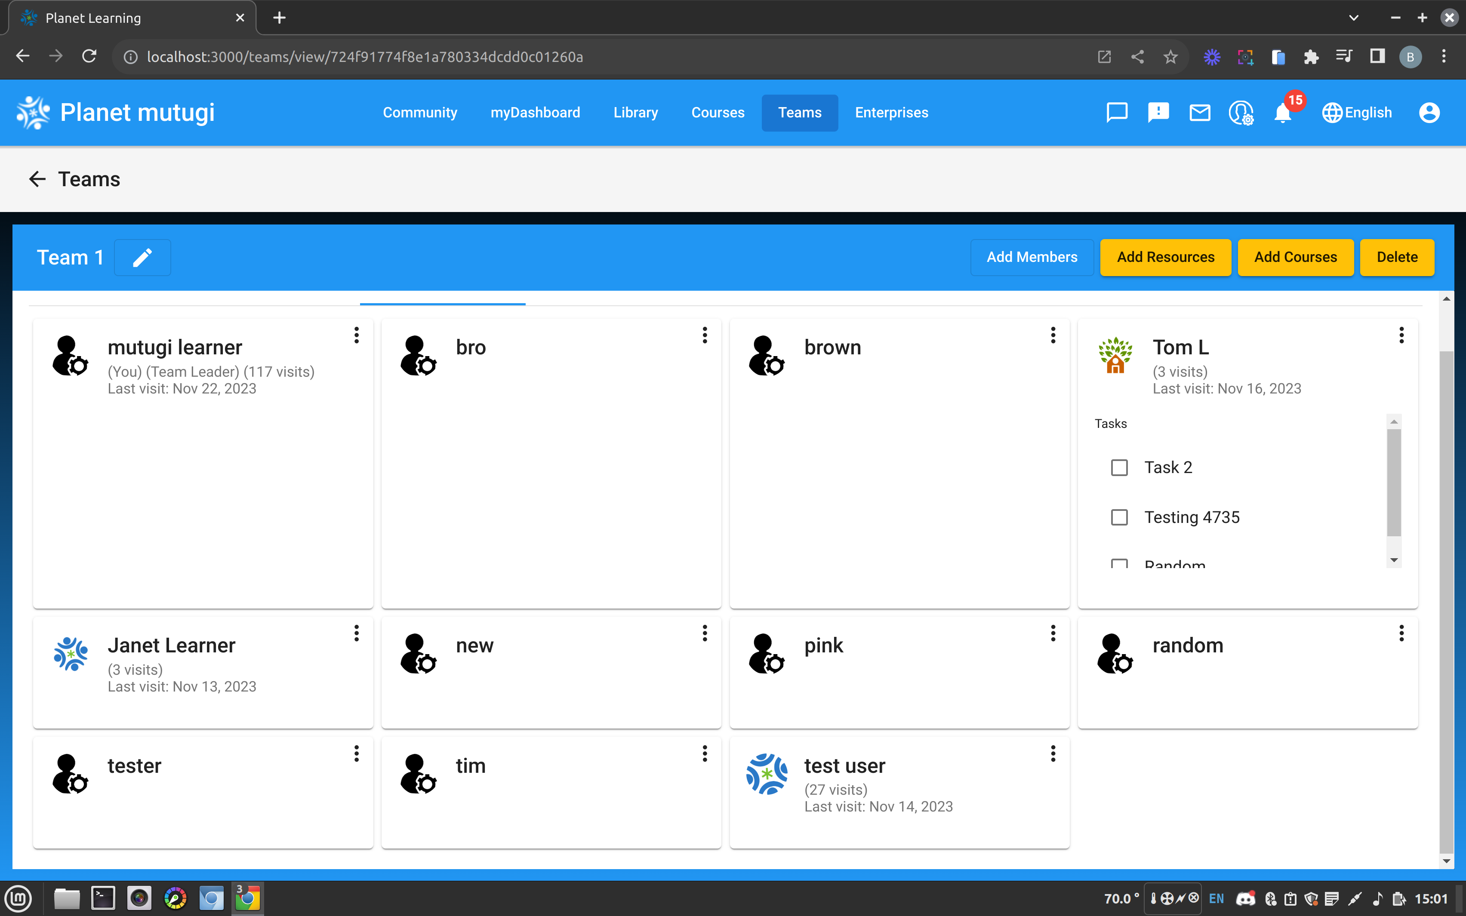Open options menu on test user card
The width and height of the screenshot is (1466, 916).
tap(1053, 753)
